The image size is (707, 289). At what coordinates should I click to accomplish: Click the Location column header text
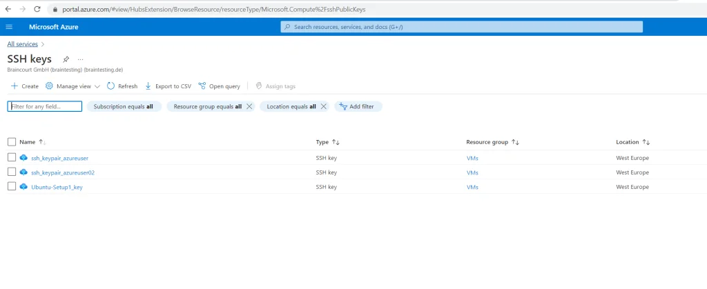(628, 142)
